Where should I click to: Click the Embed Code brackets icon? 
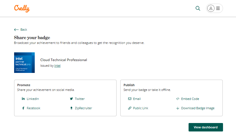click(178, 99)
